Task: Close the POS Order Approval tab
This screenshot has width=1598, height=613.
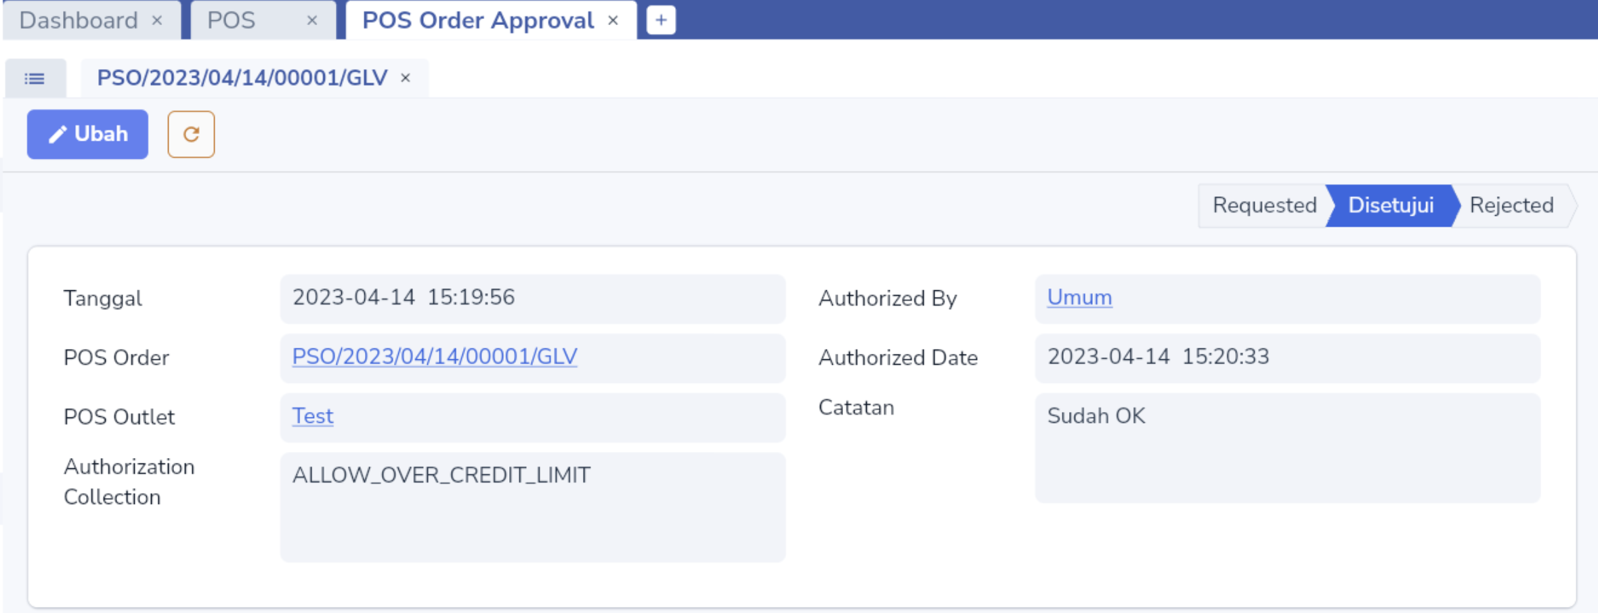Action: 613,20
